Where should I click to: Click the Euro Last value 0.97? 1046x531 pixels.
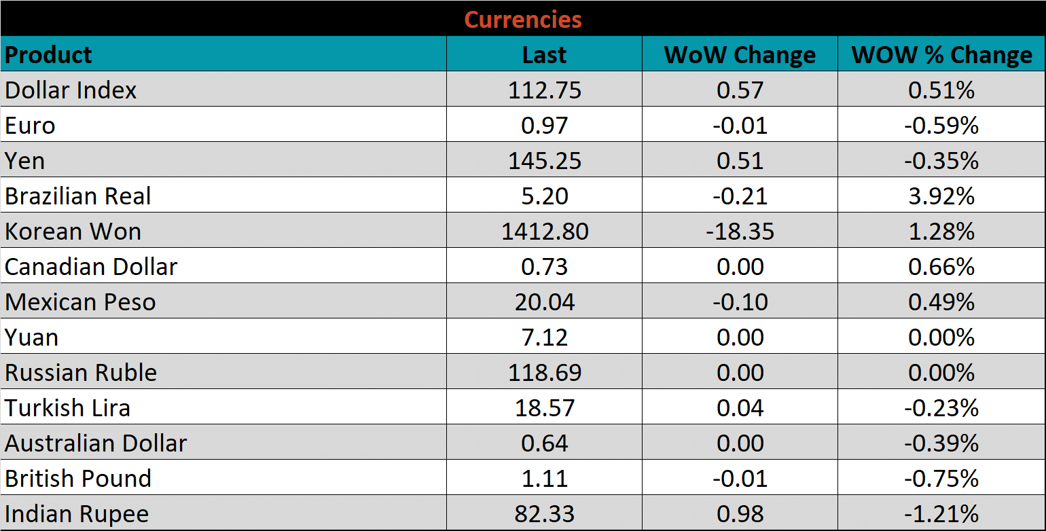544,125
